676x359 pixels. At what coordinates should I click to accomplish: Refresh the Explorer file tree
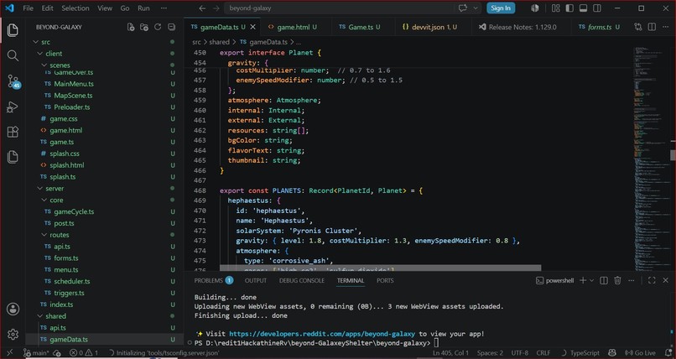tap(158, 27)
